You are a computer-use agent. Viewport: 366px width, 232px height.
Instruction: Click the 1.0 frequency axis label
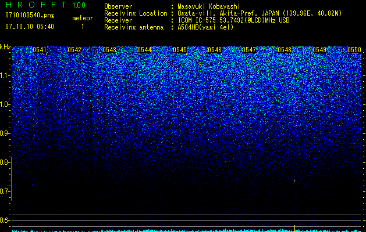(x=5, y=104)
